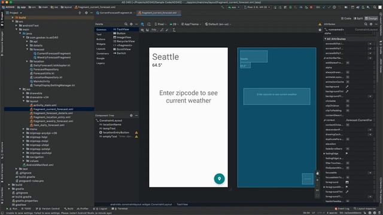This screenshot has width=383, height=215.
Task: Click the orientation toggle icon in design toolbar
Action: 149,24
